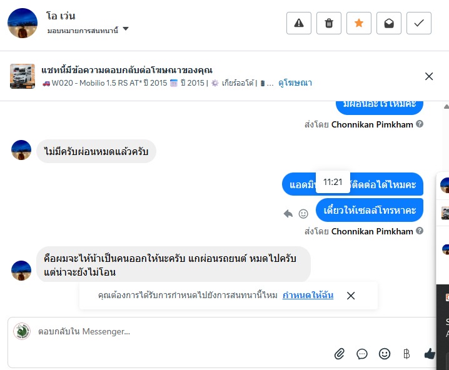Mark conversation as unread with envelope icon
This screenshot has height=370, width=449.
[x=389, y=23]
